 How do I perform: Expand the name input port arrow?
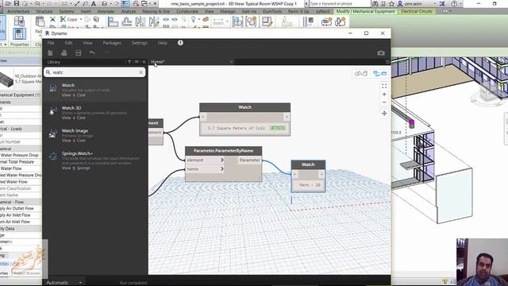click(x=222, y=168)
